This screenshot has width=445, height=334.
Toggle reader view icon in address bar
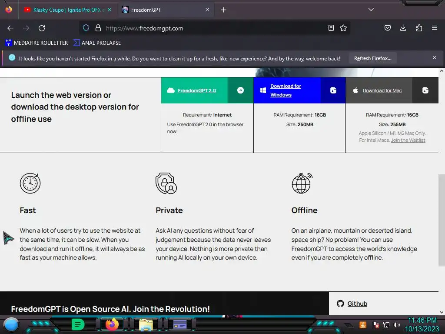point(331,28)
